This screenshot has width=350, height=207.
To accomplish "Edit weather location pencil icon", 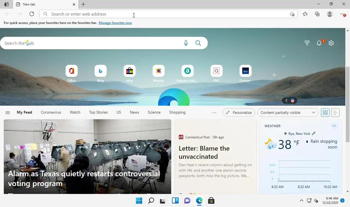I will pyautogui.click(x=314, y=133).
